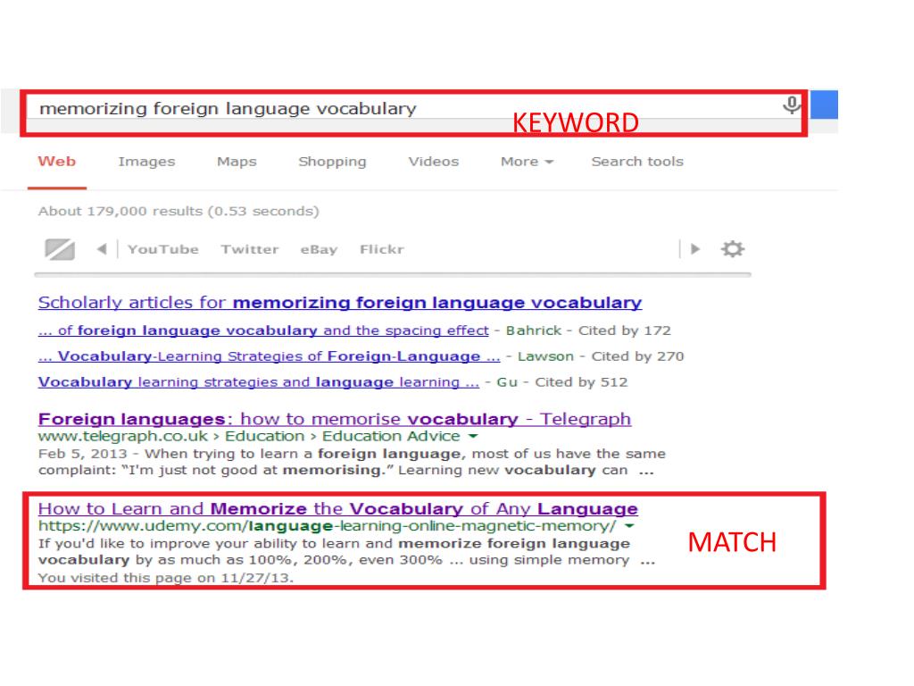Click the right arrow in the site bar
The height and width of the screenshot is (686, 914).
pyautogui.click(x=694, y=249)
